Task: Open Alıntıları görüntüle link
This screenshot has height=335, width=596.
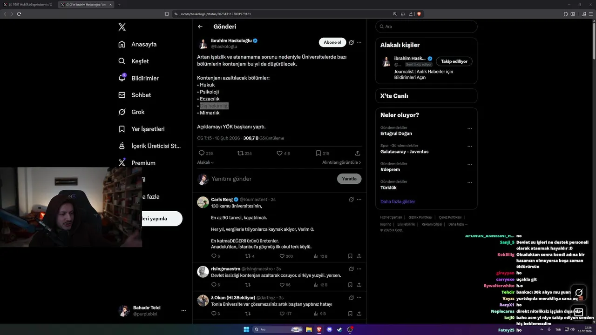Action: point(341,162)
